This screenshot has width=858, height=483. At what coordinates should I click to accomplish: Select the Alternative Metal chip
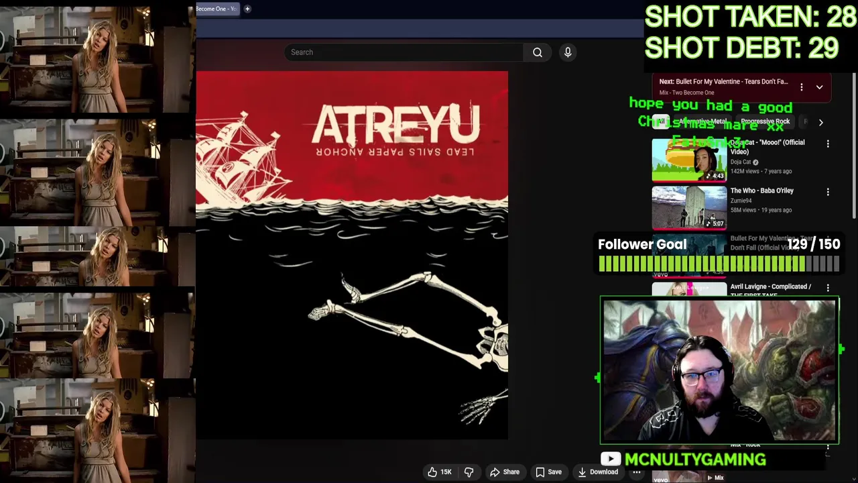701,121
